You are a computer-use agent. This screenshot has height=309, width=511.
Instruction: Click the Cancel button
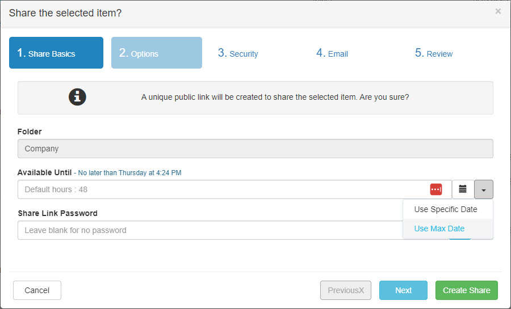click(x=37, y=290)
